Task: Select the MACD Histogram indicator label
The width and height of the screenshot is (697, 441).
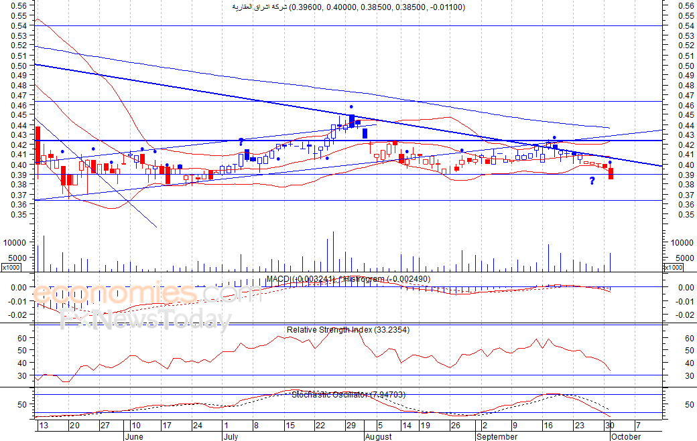Action: [348, 278]
